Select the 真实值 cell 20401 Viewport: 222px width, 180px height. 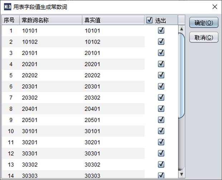pyautogui.click(x=92, y=109)
